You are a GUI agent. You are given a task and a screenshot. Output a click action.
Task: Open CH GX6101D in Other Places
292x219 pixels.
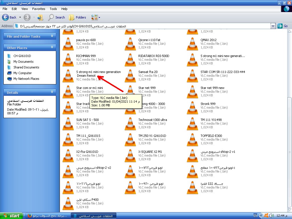(x=22, y=56)
